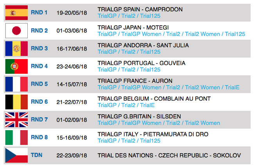
Task: Open TrialGP Women link under Japan Motegi
Action: [x=141, y=34]
